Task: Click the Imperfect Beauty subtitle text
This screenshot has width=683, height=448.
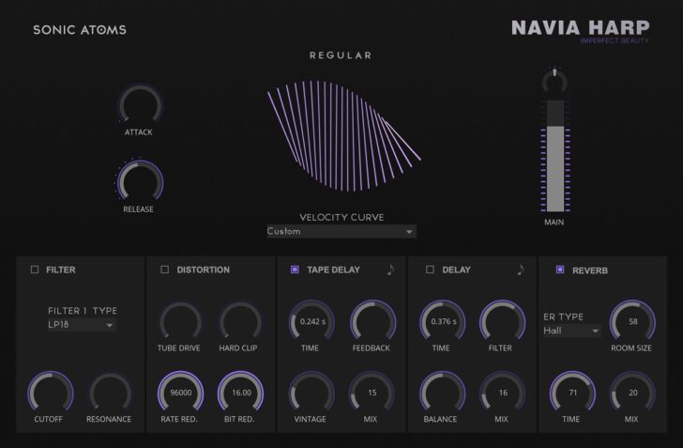Action: tap(615, 40)
